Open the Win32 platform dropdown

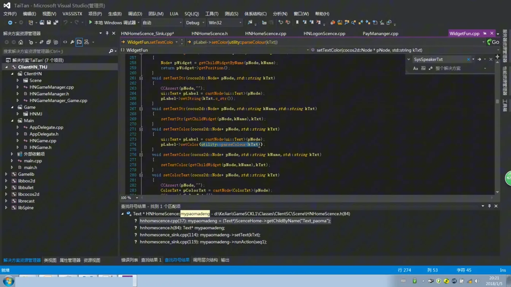point(240,23)
